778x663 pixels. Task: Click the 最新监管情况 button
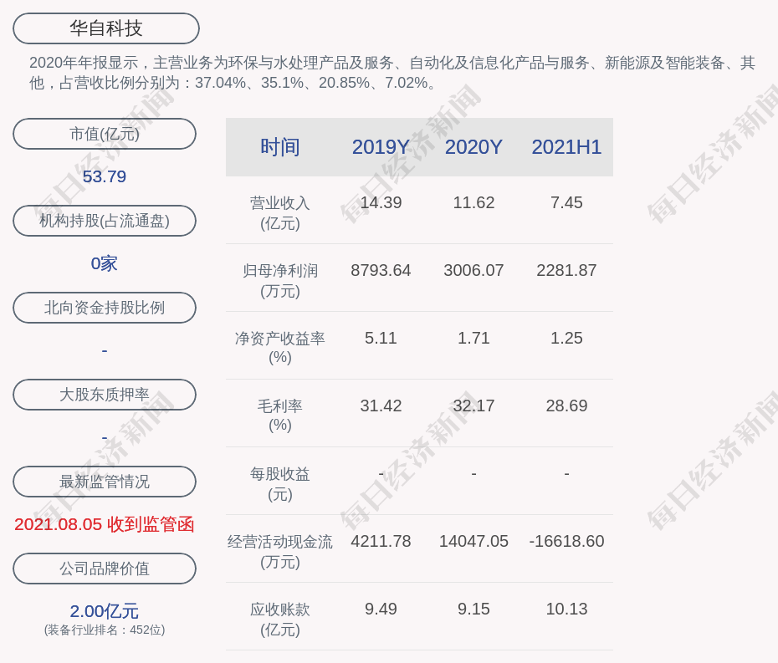point(105,482)
